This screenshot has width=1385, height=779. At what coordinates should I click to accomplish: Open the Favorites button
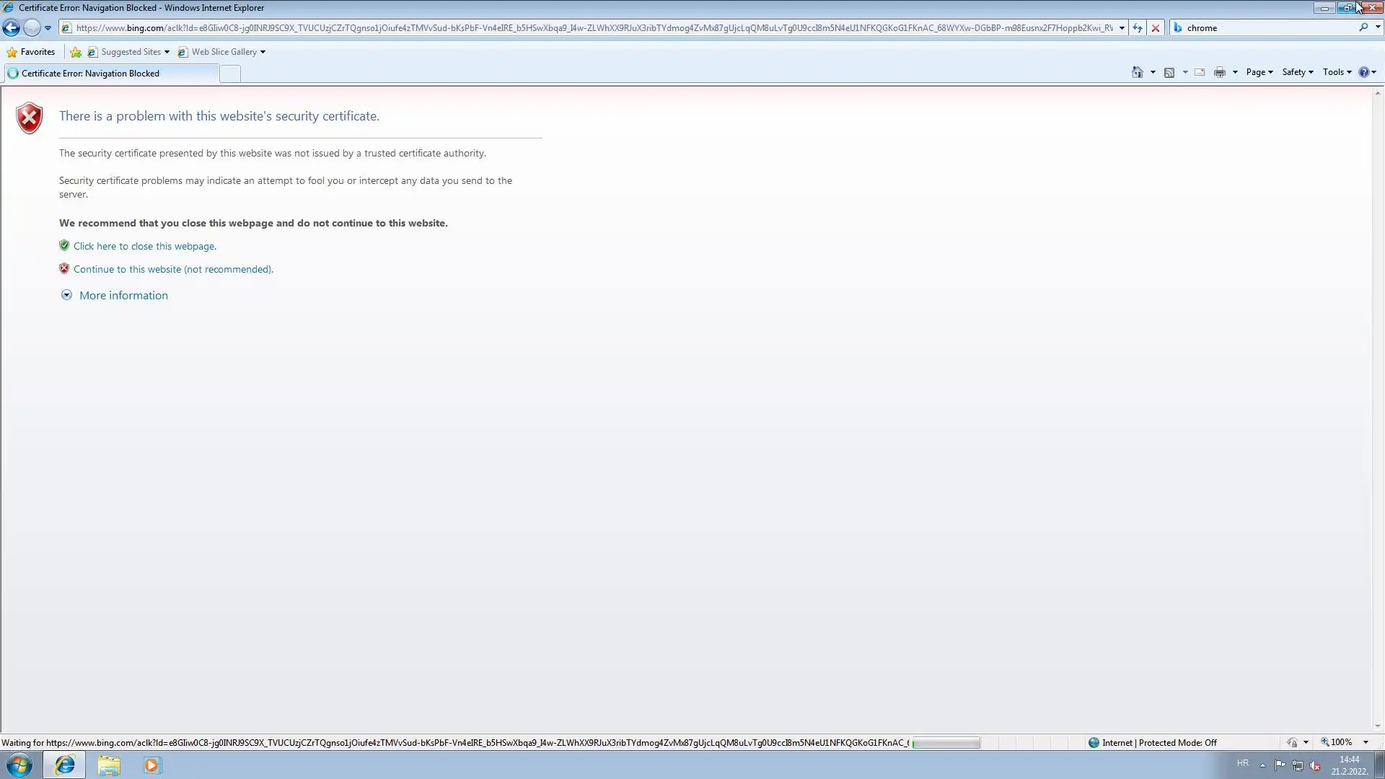click(x=31, y=52)
